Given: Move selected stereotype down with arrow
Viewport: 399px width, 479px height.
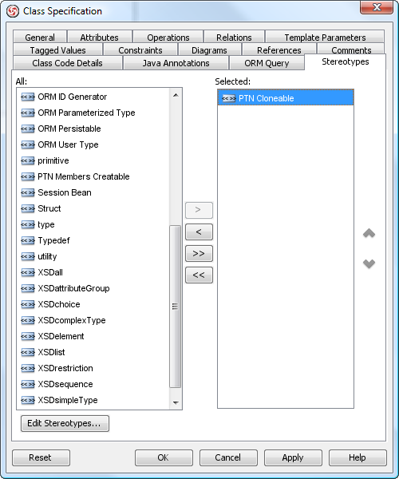Looking at the screenshot, I should coord(369,263).
